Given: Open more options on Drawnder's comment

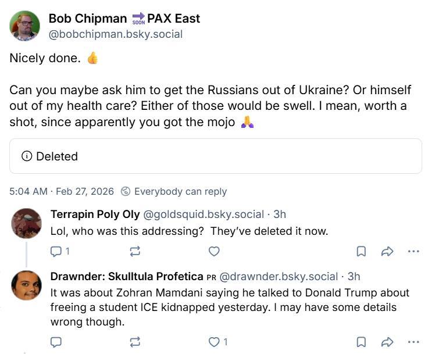Looking at the screenshot, I should [413, 342].
